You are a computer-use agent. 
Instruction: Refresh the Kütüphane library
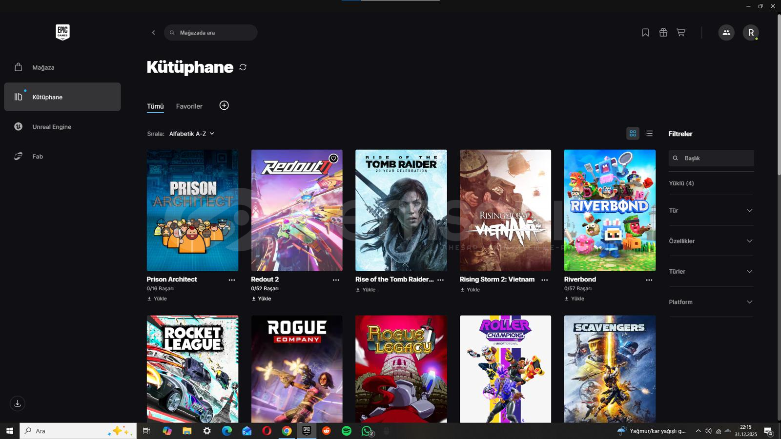pos(243,67)
